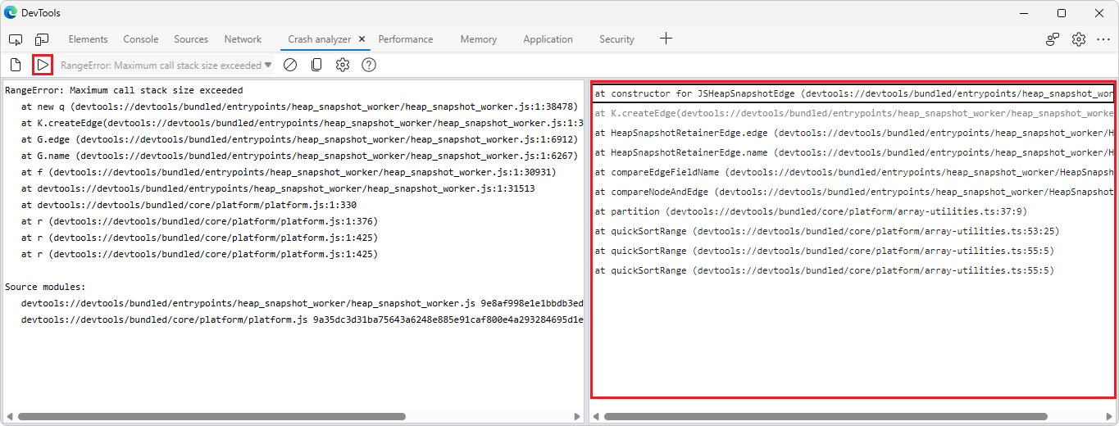
Task: Select 'at K.createEdge' line in the left pane
Action: click(x=301, y=123)
